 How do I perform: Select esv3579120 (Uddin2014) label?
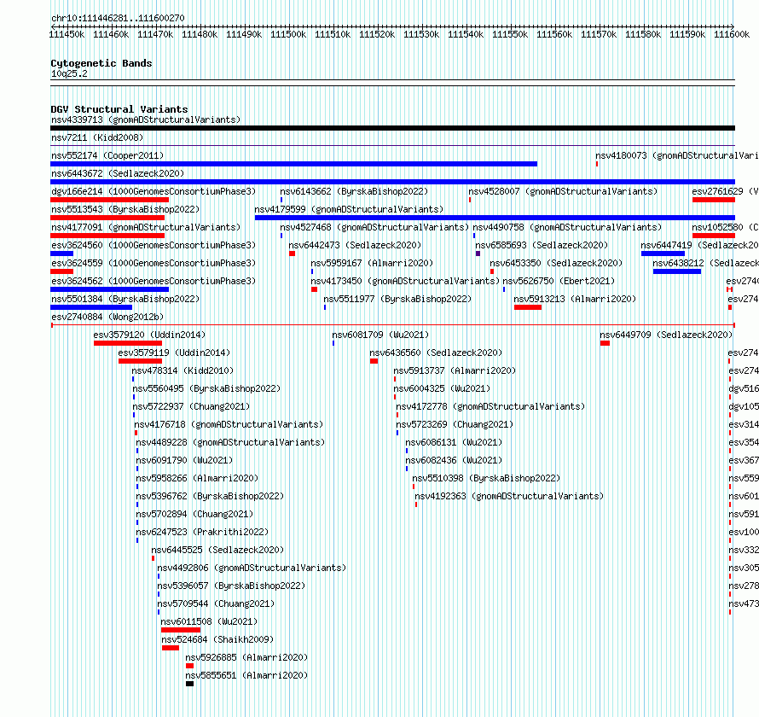point(149,335)
